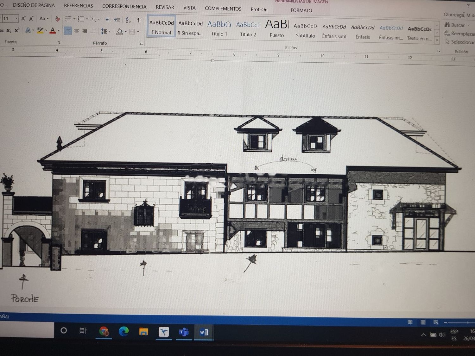Open Microsoft Teams from the taskbar
Image resolution: width=475 pixels, height=356 pixels.
coord(184,332)
